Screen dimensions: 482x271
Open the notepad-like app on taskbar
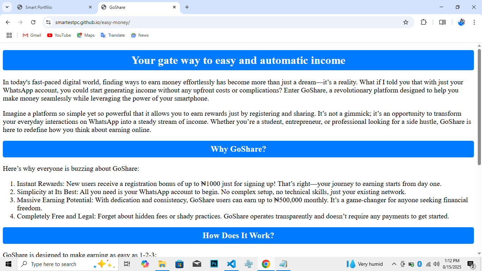pos(283,264)
